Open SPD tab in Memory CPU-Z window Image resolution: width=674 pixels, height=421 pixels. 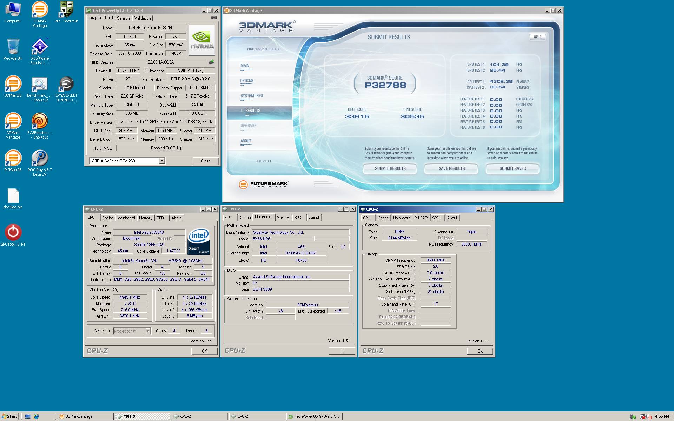pyautogui.click(x=436, y=218)
